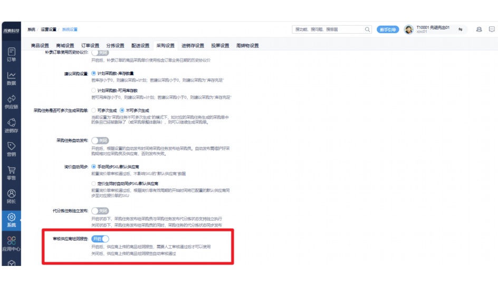Open the 进销存 inventory sidebar icon

coord(11,125)
